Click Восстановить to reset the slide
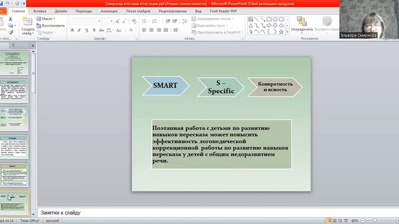The width and height of the screenshot is (399, 224). click(x=50, y=26)
